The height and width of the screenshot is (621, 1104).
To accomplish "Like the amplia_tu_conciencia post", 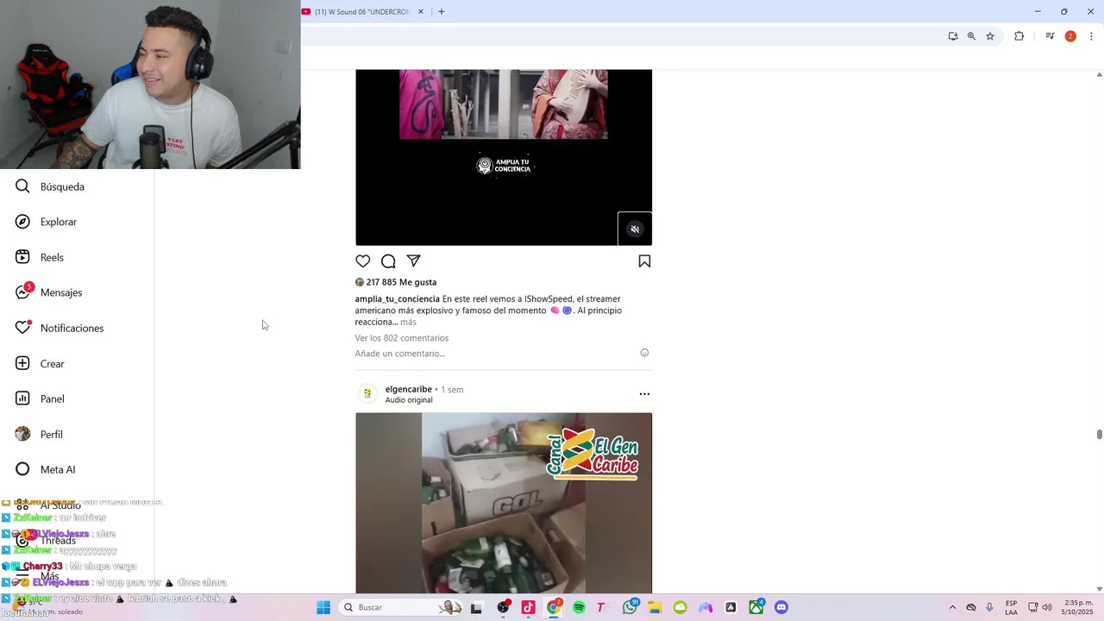I will (363, 261).
